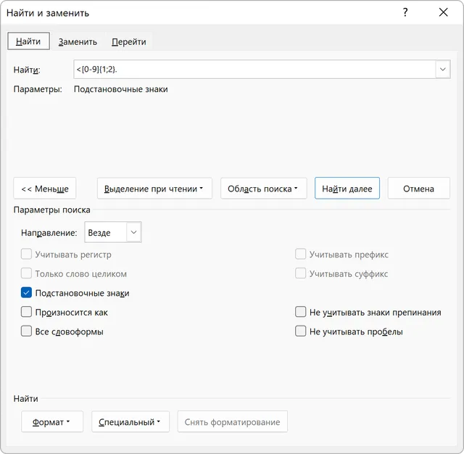This screenshot has height=454, width=464.
Task: Open the Направление dropdown showing Везде
Action: [113, 232]
